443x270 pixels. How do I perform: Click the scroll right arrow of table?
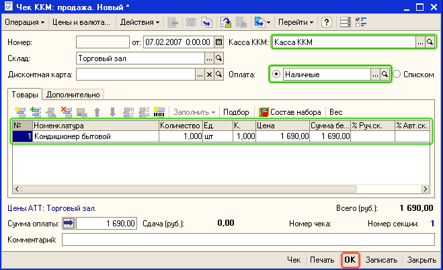click(426, 189)
